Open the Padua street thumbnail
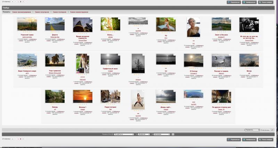The width and height of the screenshot is (278, 148). (x=110, y=97)
